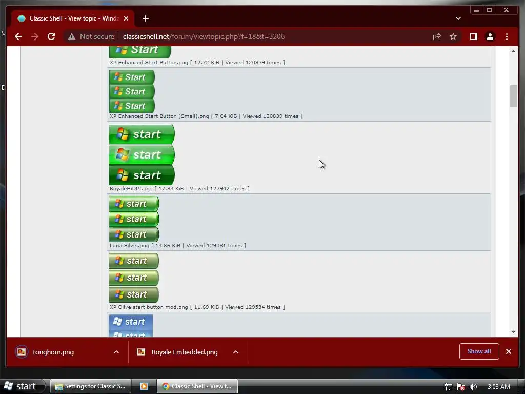The height and width of the screenshot is (394, 525).
Task: Click the Royale Embedded.png file icon
Action: pos(141,352)
